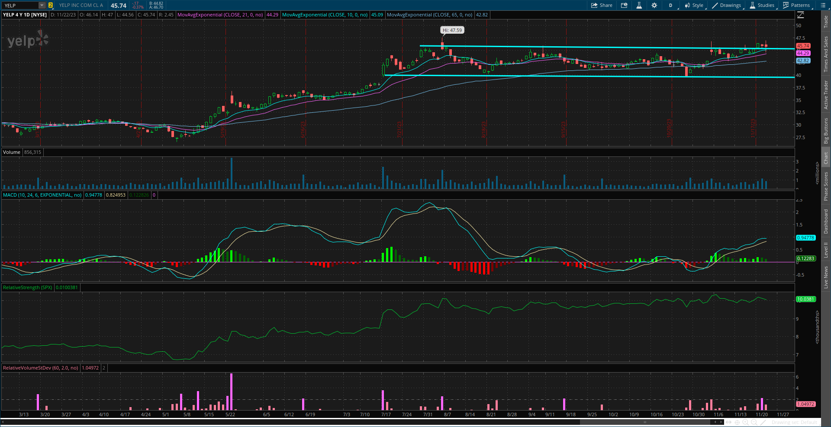831x427 pixels.
Task: Click the 5/22 date on time axis
Action: point(230,414)
